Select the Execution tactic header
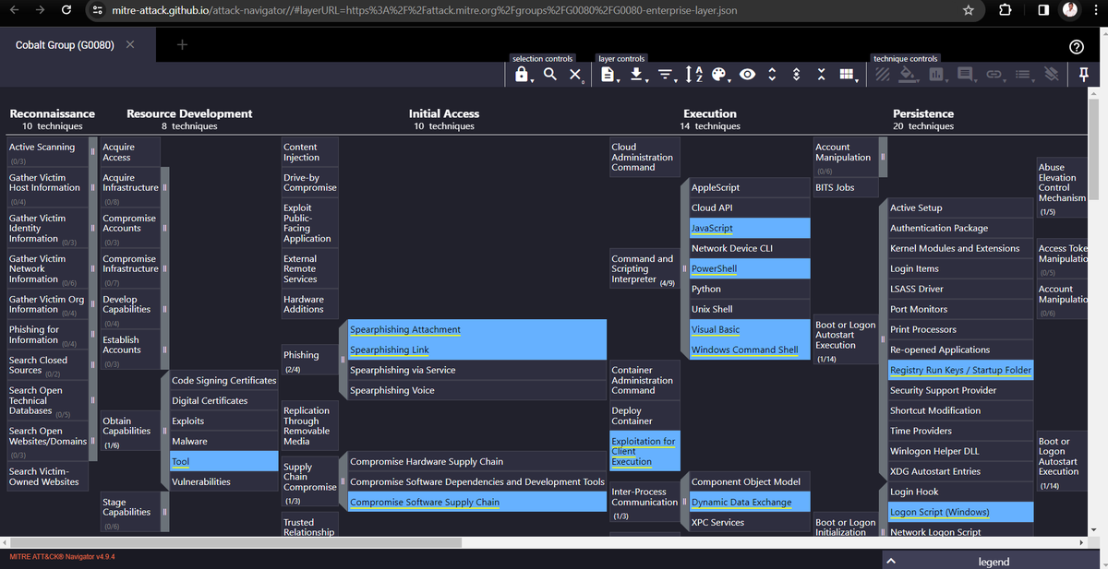This screenshot has width=1108, height=569. (x=710, y=113)
